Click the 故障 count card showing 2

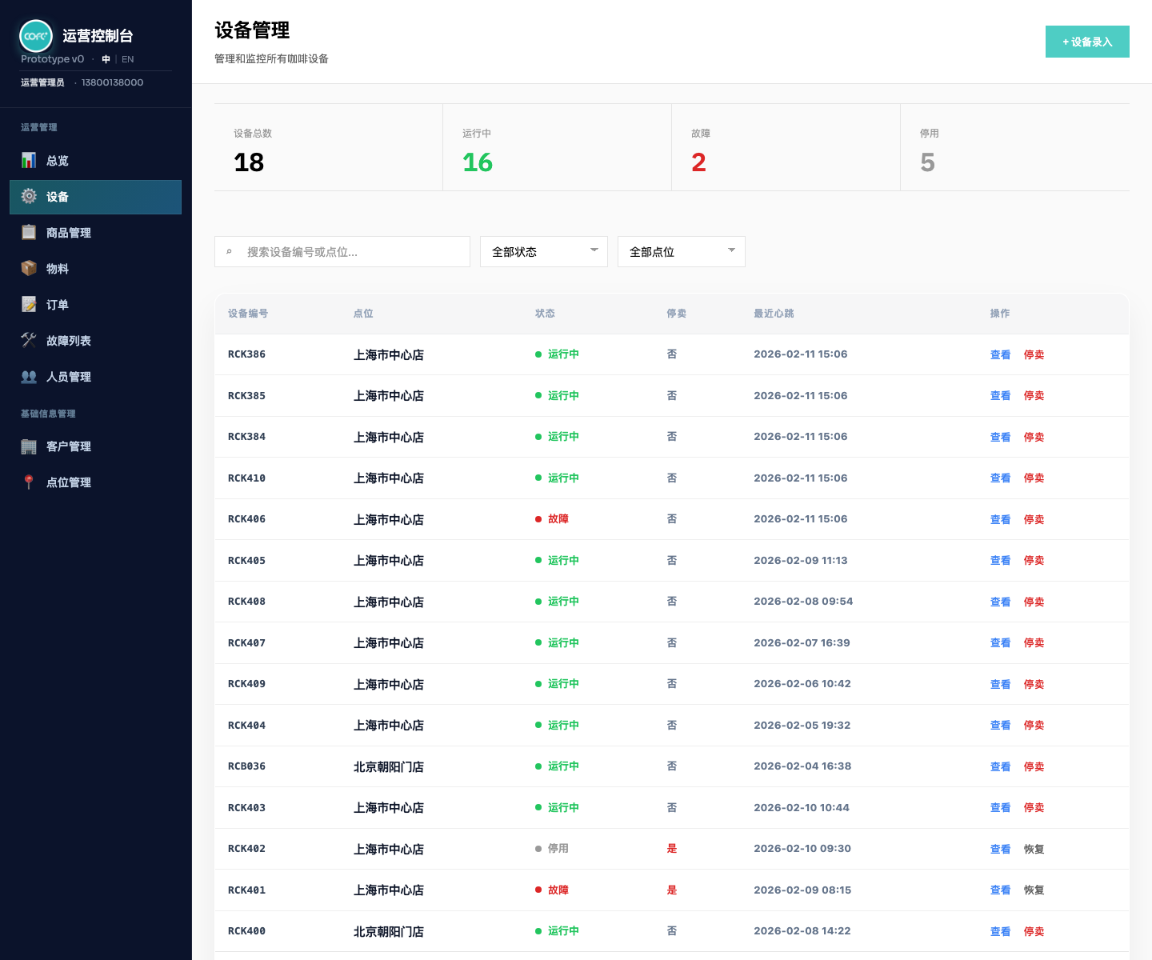(x=786, y=147)
